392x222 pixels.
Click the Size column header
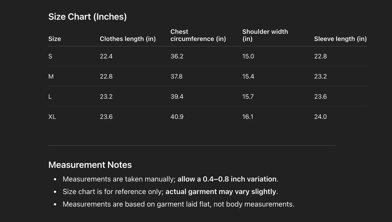click(x=55, y=39)
